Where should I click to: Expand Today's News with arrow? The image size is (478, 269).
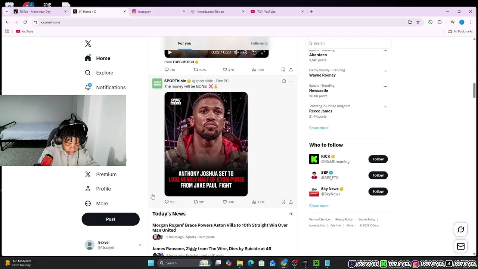pyautogui.click(x=291, y=214)
